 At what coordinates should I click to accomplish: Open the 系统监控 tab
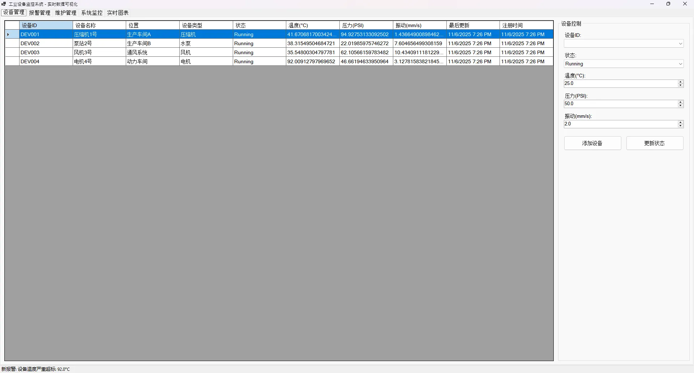tap(92, 13)
